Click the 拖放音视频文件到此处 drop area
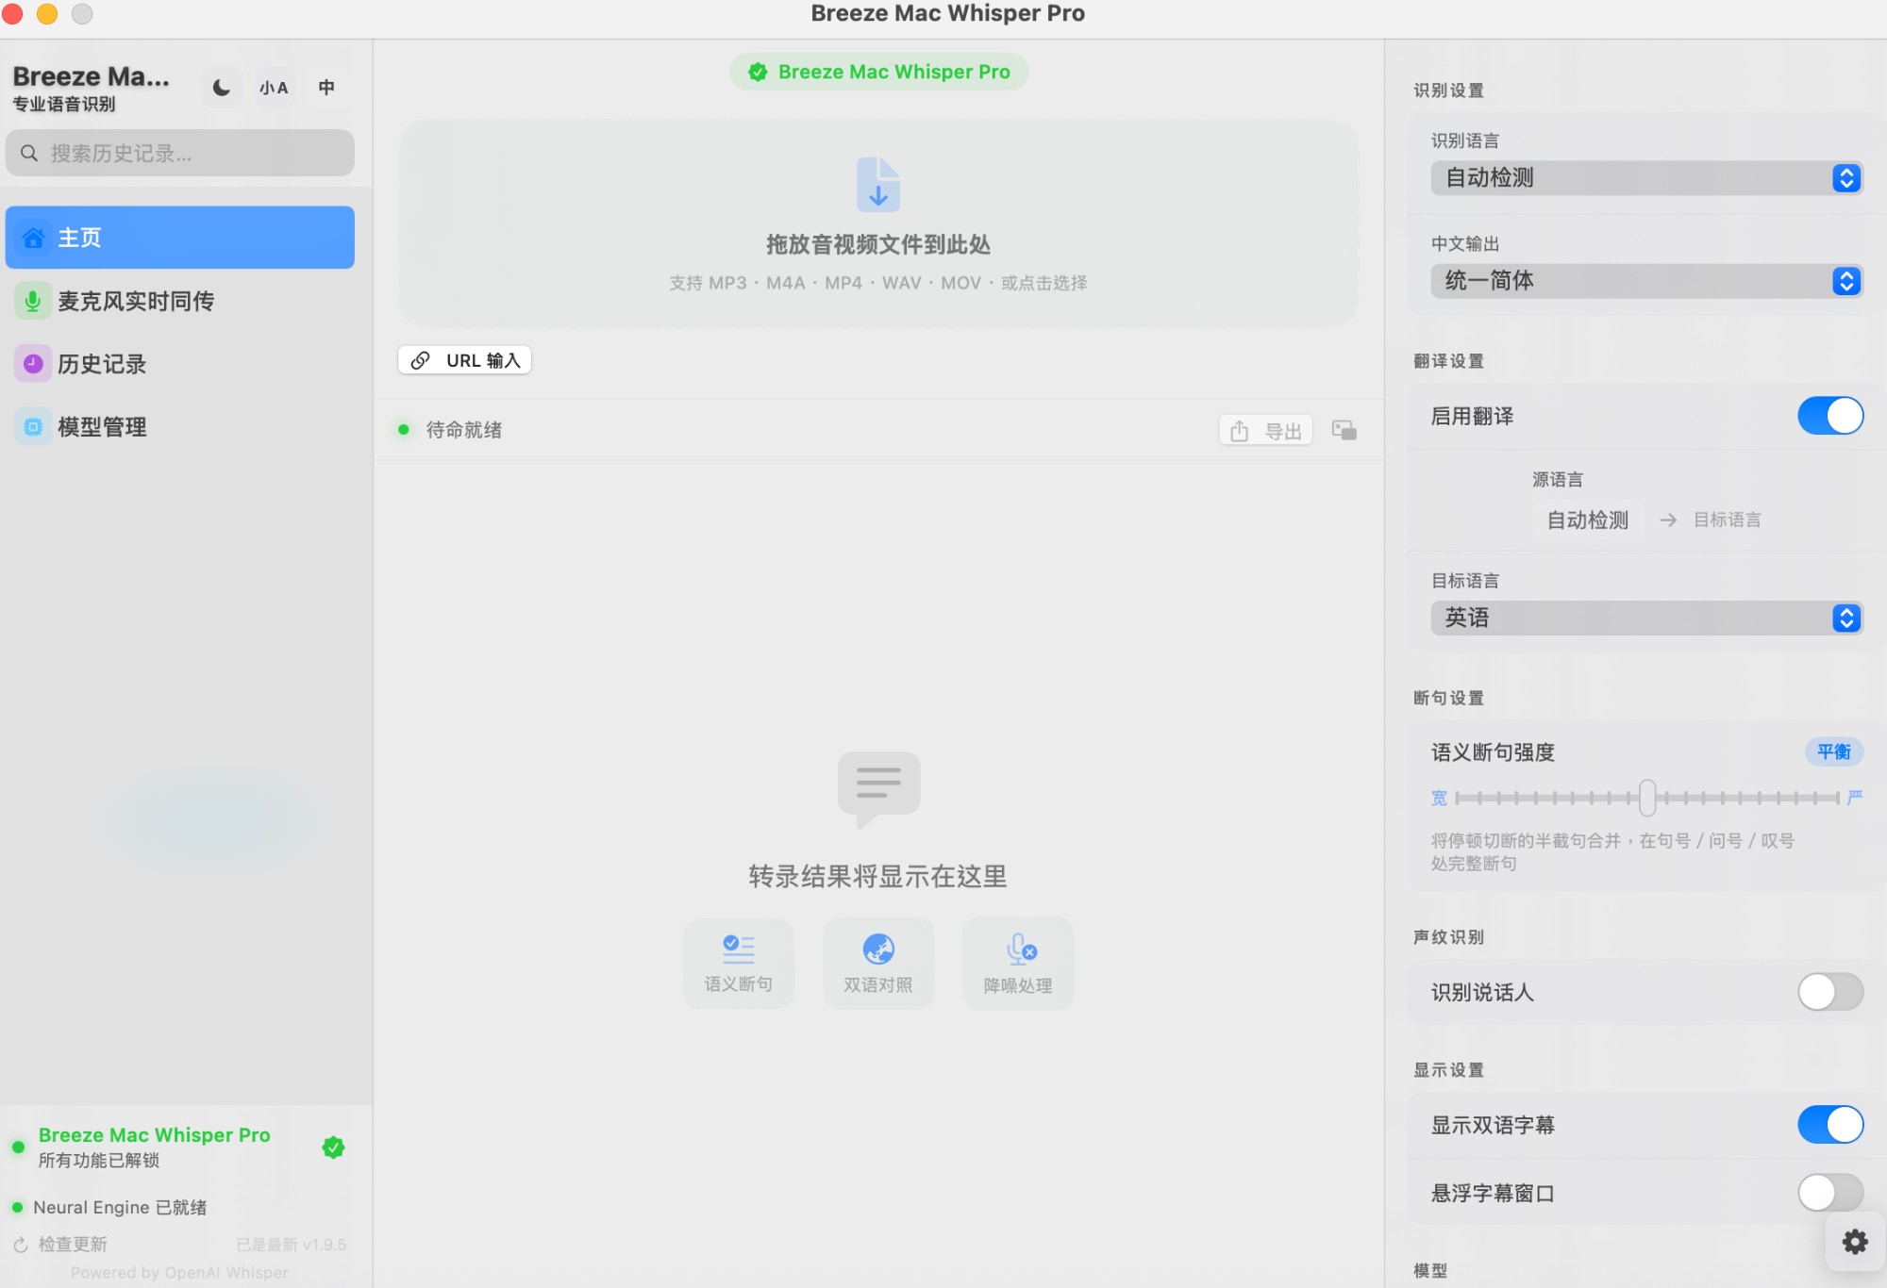The height and width of the screenshot is (1288, 1887). (x=878, y=223)
